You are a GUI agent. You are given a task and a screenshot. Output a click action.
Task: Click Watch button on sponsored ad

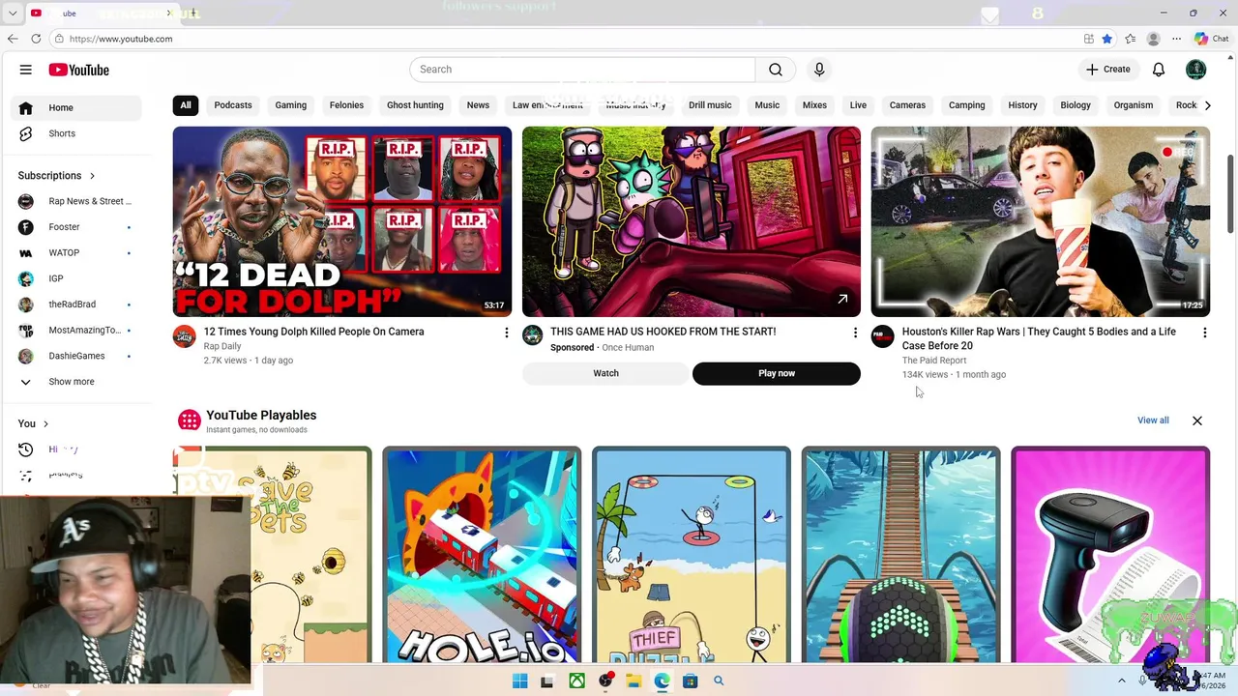(606, 373)
